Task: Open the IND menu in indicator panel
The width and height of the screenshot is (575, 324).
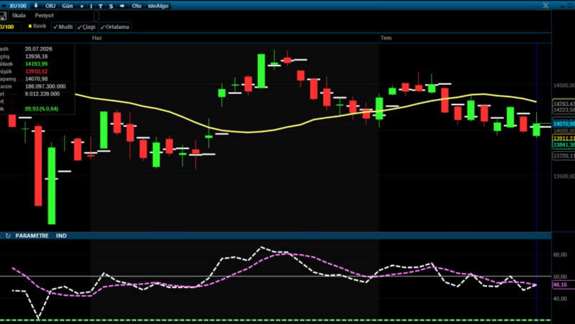Action: [x=61, y=235]
